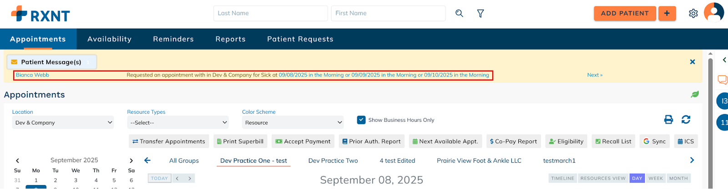Expand the Resource Types dropdown

click(178, 123)
